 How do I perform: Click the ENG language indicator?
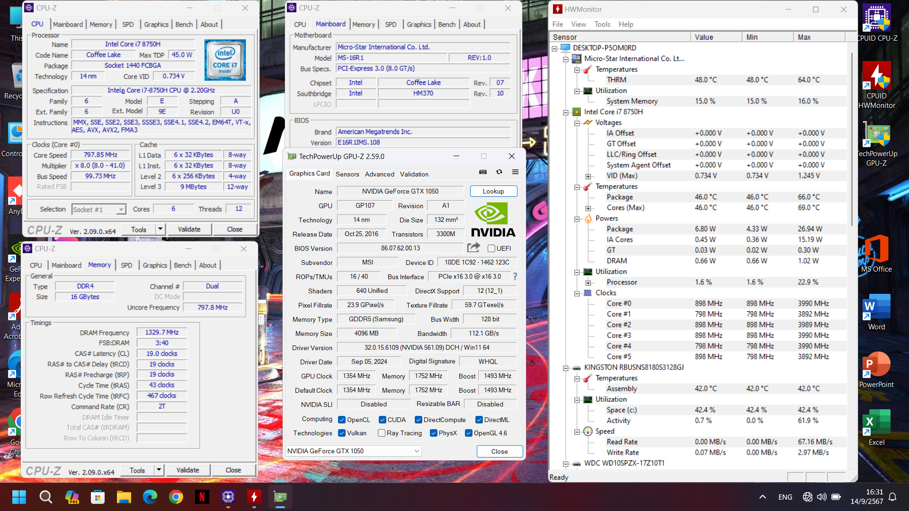click(x=785, y=497)
